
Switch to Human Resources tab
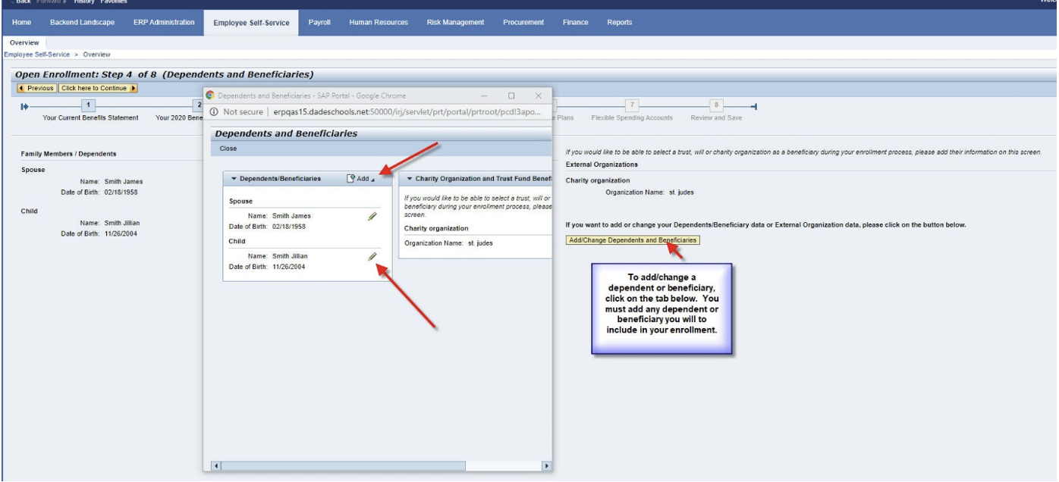coord(379,23)
